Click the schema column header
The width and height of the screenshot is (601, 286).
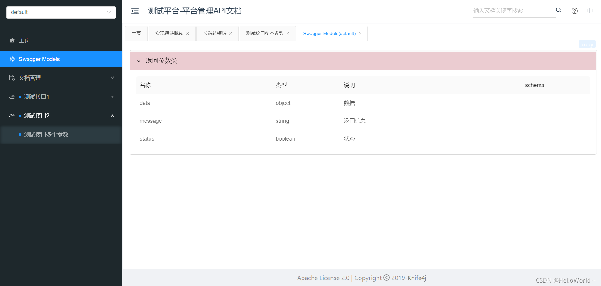(x=535, y=85)
